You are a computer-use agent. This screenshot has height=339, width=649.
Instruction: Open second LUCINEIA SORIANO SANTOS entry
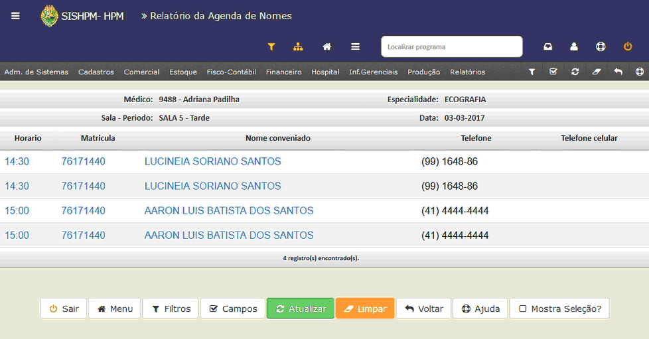coord(212,186)
